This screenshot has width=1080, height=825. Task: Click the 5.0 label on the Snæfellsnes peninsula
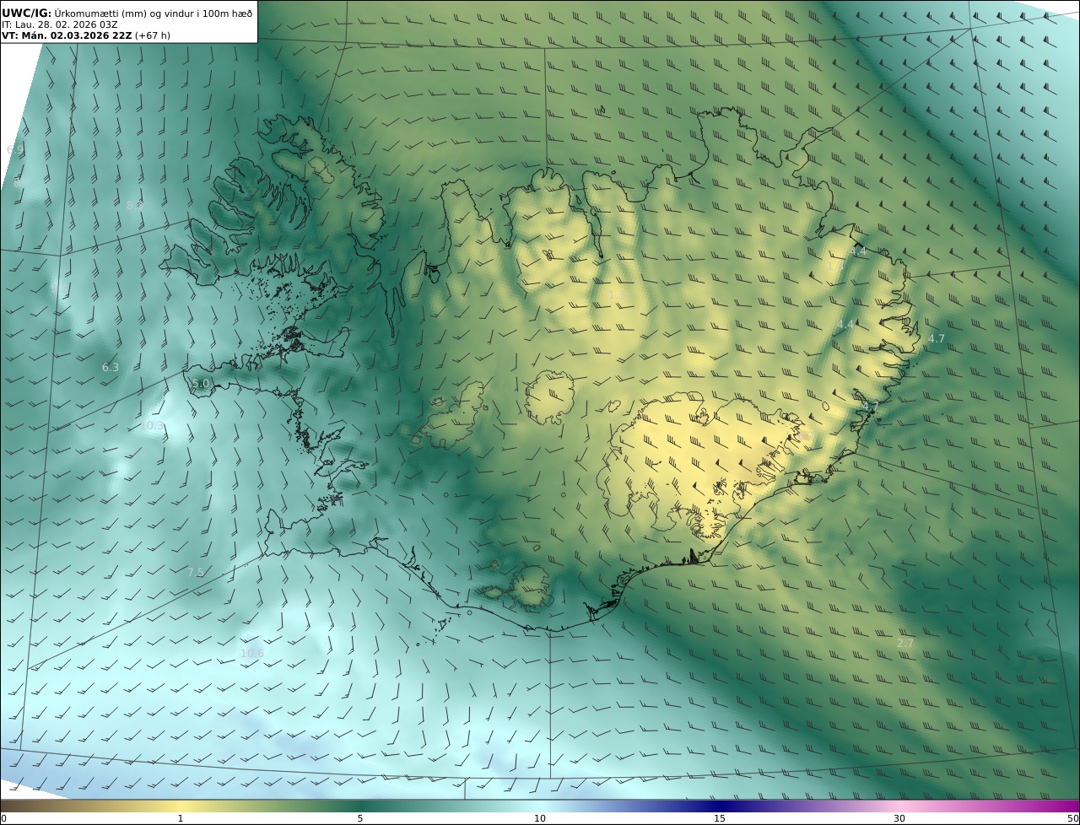(201, 383)
